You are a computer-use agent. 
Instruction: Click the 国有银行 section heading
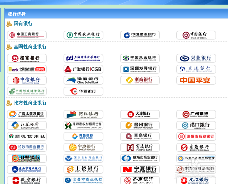pos(23,23)
